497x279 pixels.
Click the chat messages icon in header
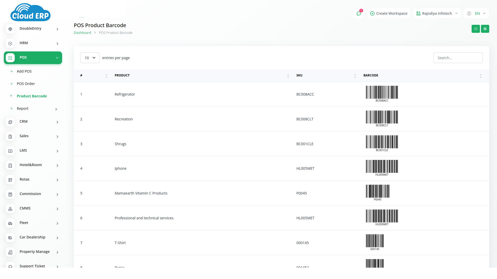tap(359, 13)
